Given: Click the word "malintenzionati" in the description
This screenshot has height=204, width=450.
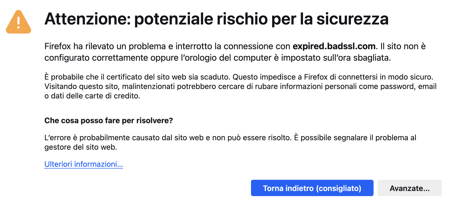Looking at the screenshot, I should (x=148, y=86).
